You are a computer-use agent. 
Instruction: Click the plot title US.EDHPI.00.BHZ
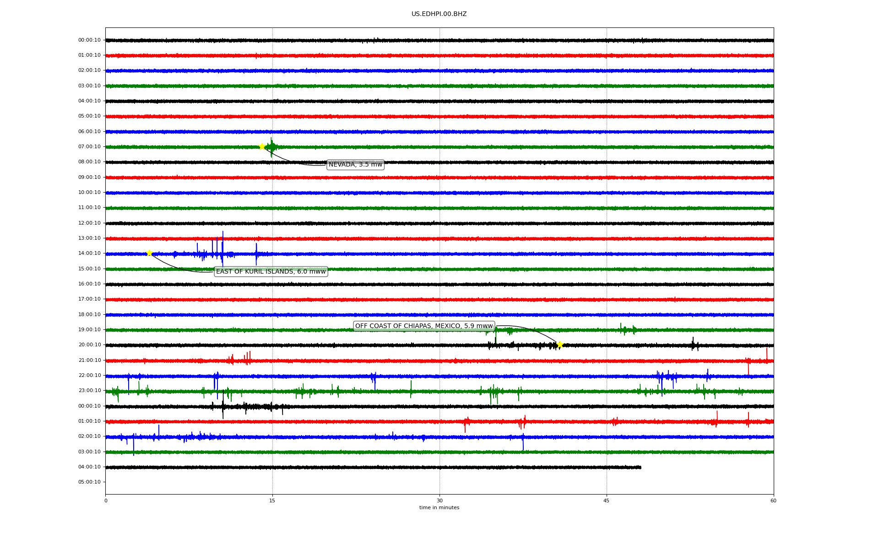[439, 14]
